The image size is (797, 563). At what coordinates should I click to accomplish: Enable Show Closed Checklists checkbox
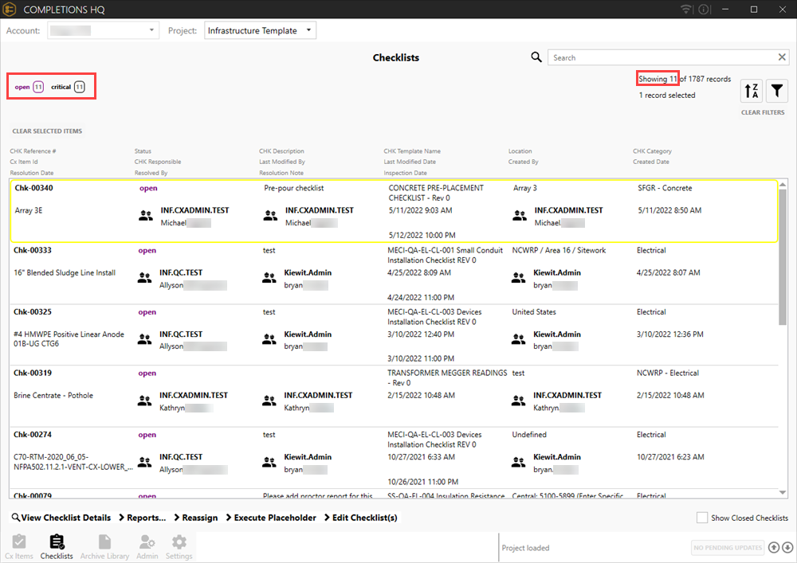(x=701, y=518)
